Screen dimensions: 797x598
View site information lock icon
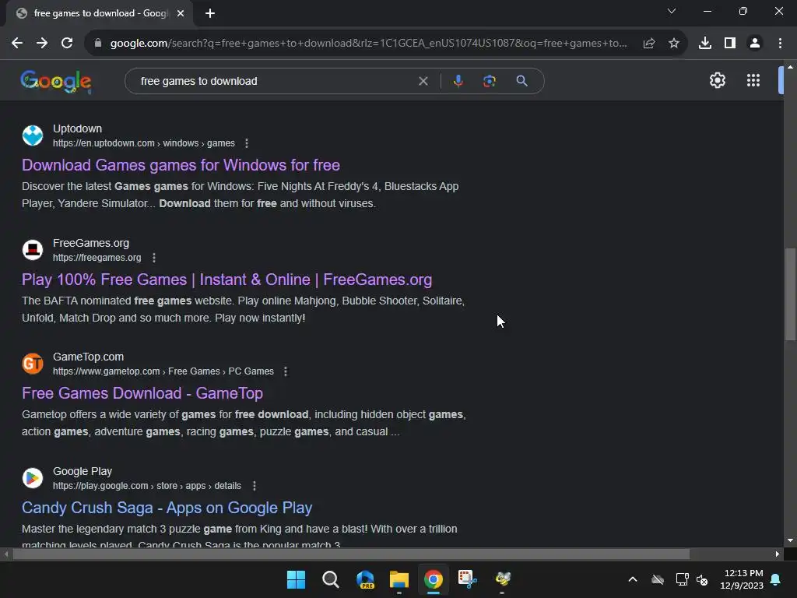pos(98,44)
